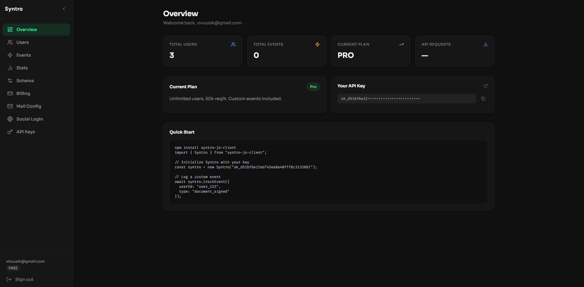
Task: Open the Events section via its lightning icon
Action: pos(10,55)
